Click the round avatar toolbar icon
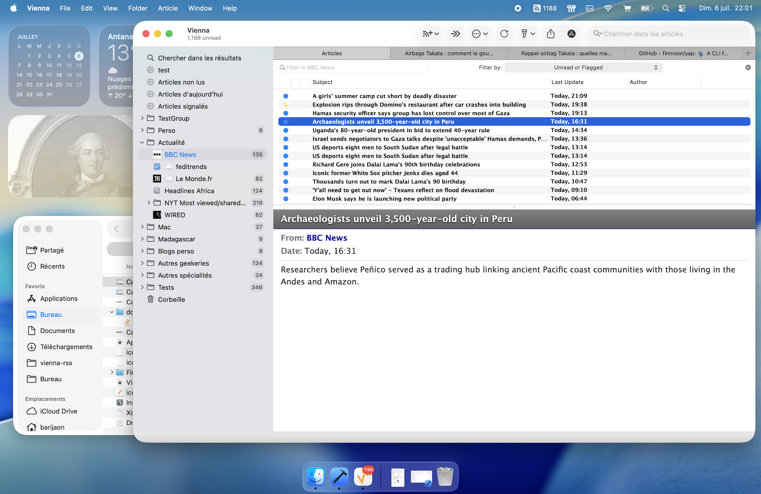The width and height of the screenshot is (761, 494). point(571,34)
